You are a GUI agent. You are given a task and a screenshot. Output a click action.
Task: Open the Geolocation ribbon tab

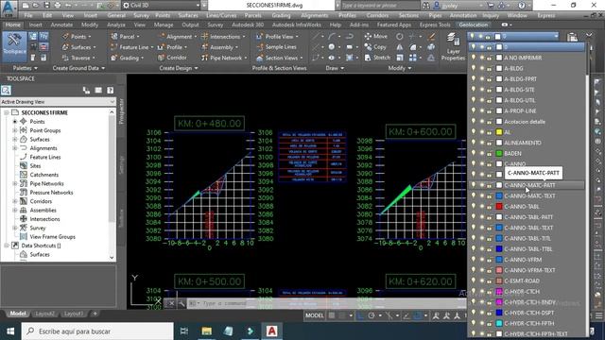(x=474, y=25)
